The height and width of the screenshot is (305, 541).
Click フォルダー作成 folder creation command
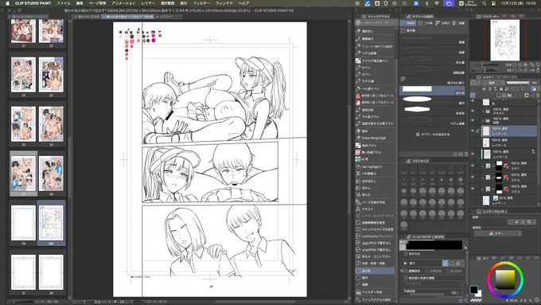click(x=376, y=292)
